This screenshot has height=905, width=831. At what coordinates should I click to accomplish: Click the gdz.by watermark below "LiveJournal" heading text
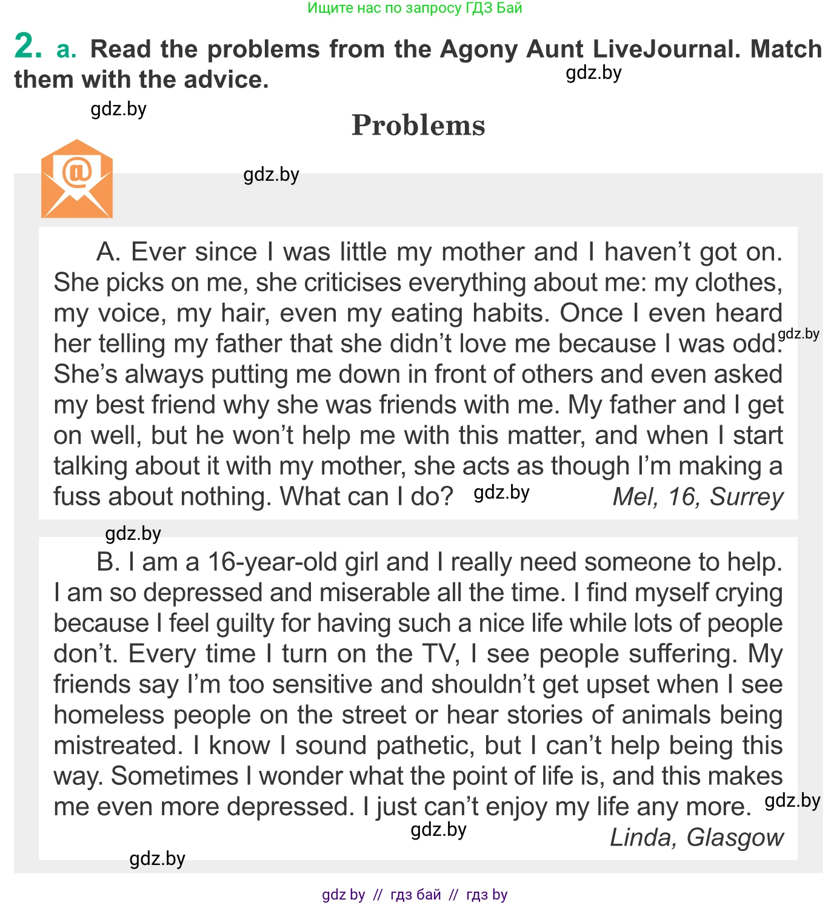tap(593, 73)
